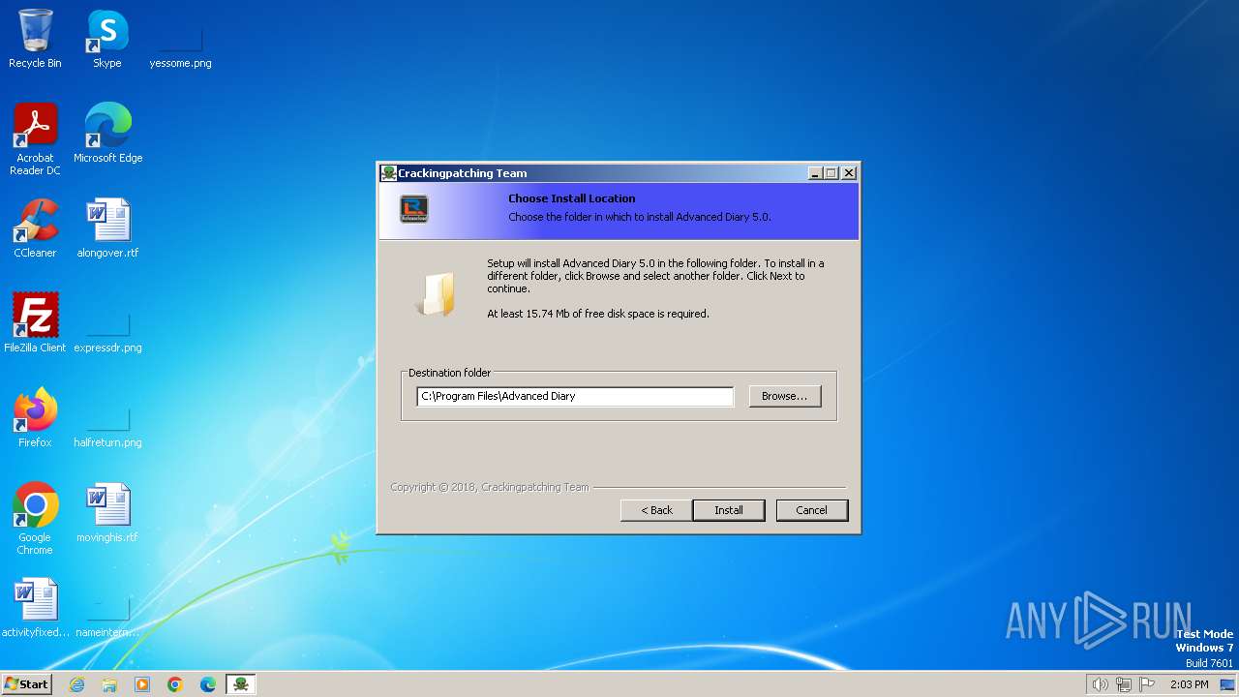Screen dimensions: 1239x697
Task: Select the Firefox desktop shortcut
Action: (x=35, y=418)
